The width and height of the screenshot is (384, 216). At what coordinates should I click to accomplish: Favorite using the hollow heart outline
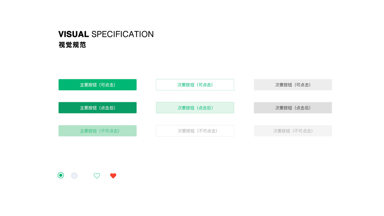(97, 176)
